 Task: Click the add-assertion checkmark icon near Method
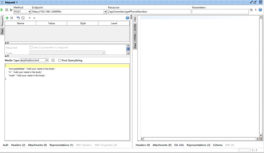(11, 10)
